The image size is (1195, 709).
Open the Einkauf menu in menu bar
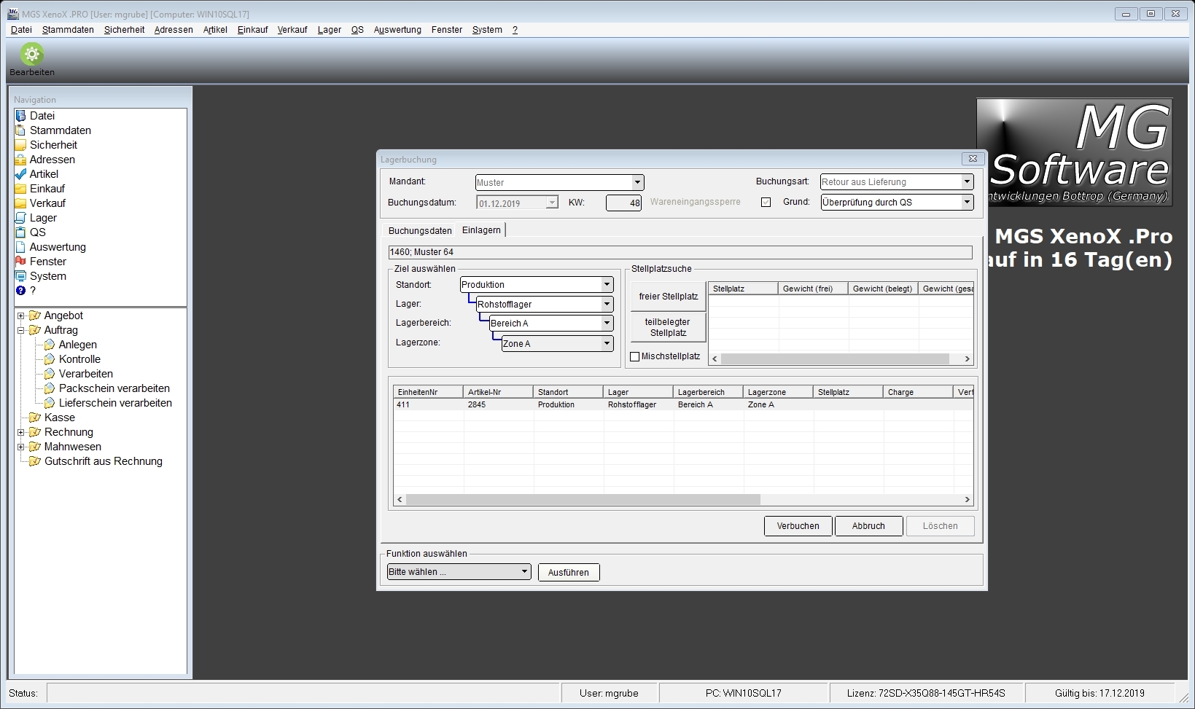[x=252, y=30]
